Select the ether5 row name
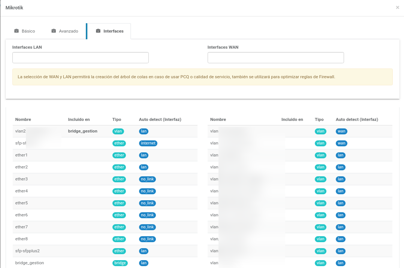 coord(21,203)
